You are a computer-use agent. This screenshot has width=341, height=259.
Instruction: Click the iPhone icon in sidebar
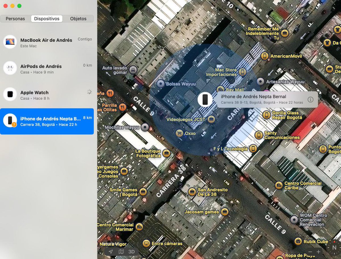(x=10, y=120)
